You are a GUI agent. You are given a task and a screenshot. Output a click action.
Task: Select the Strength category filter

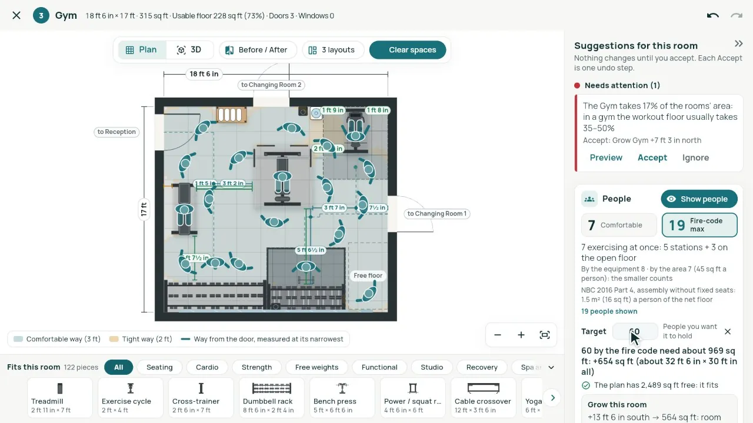(x=256, y=367)
